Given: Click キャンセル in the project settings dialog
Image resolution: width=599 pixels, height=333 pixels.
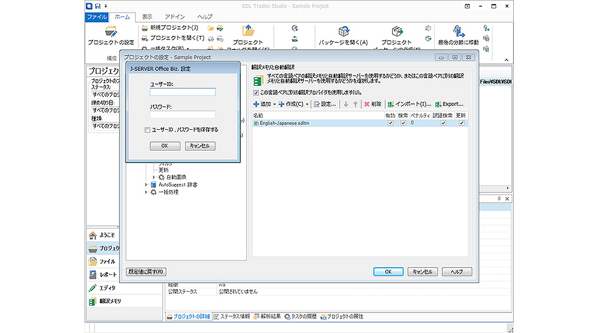Looking at the screenshot, I should coord(423,272).
